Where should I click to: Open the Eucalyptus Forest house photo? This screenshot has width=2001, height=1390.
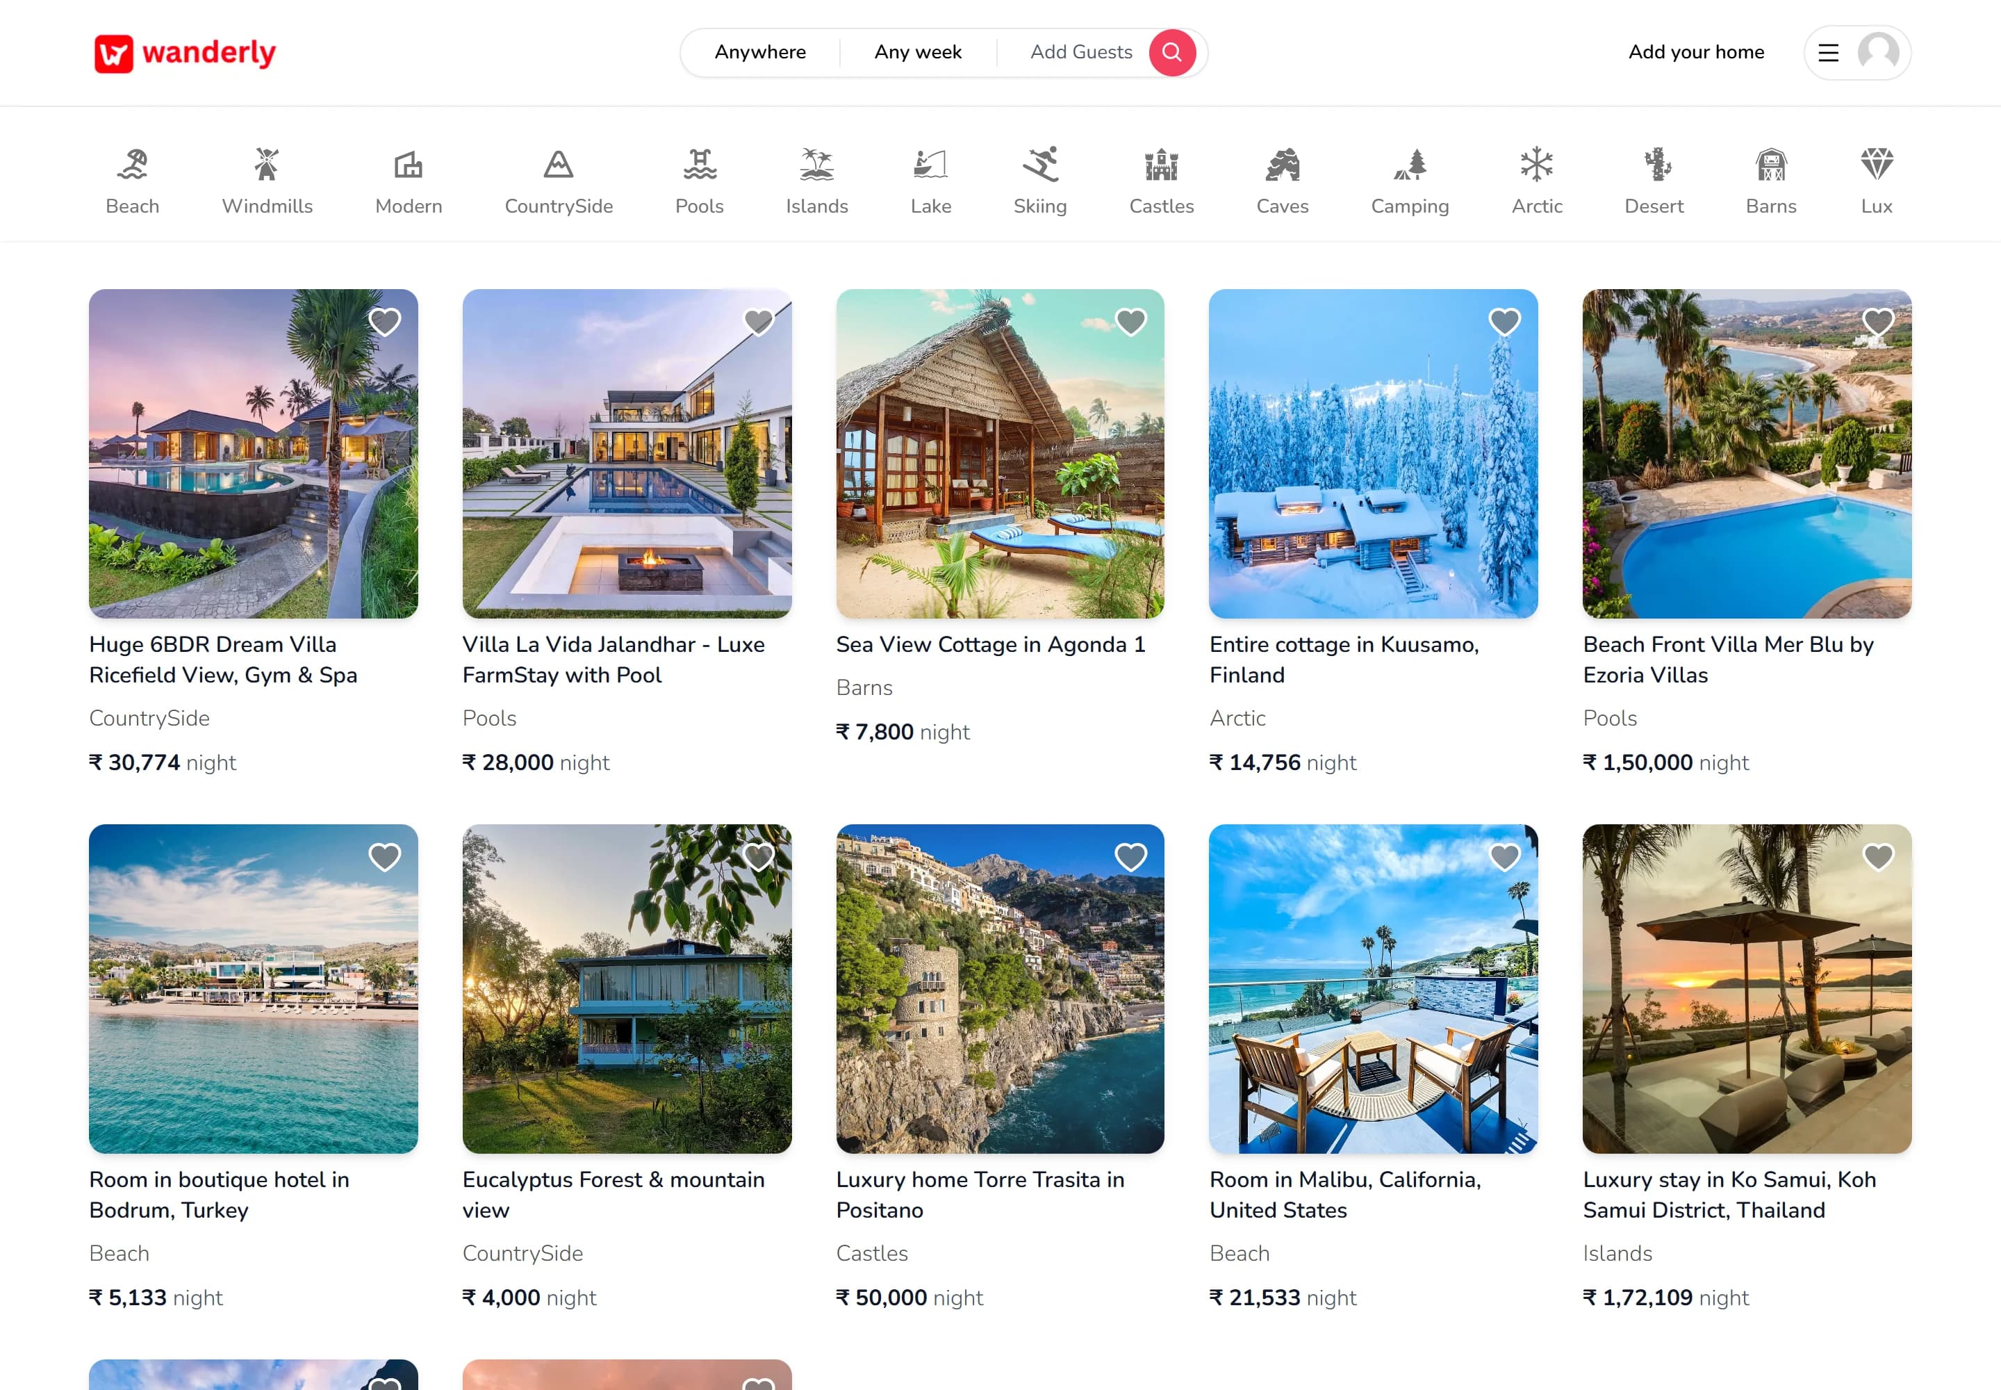[627, 988]
